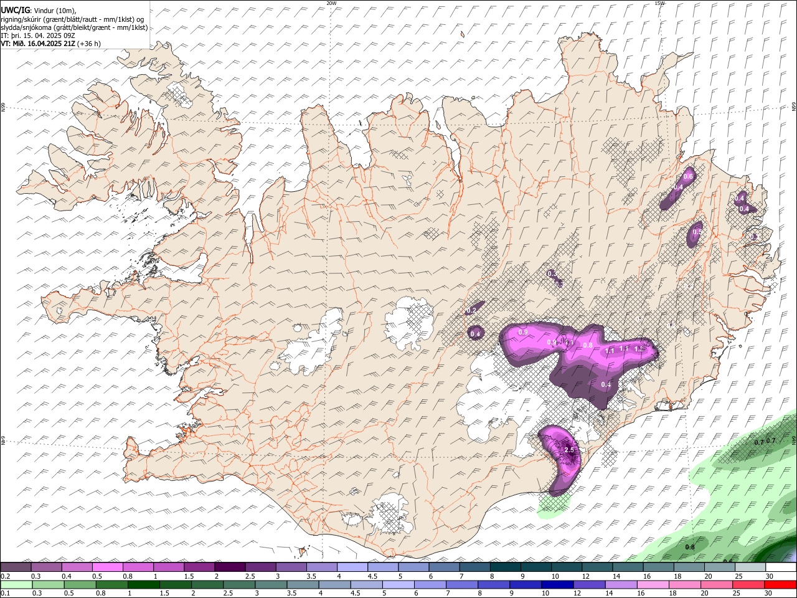Click the header line 'slydda/snjókoma (grátt/bleikt/grænt'

[x=74, y=27]
